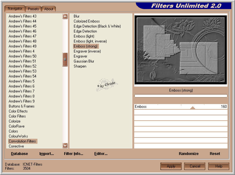
Task: Select Andrew's Filters 47 category
Action: [22, 36]
